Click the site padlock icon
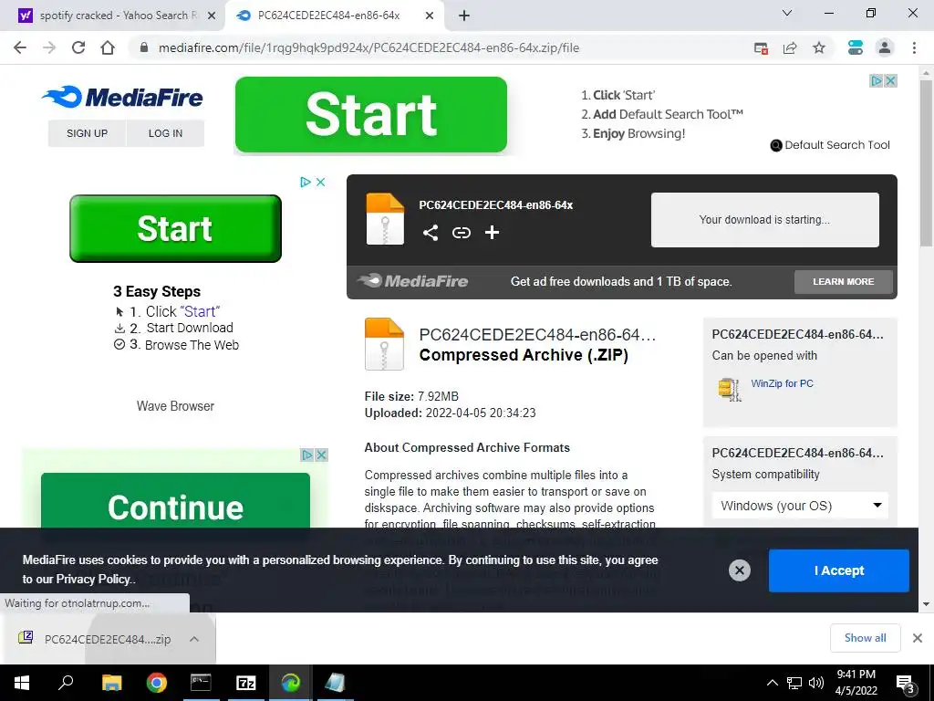The width and height of the screenshot is (934, 701). 143,47
